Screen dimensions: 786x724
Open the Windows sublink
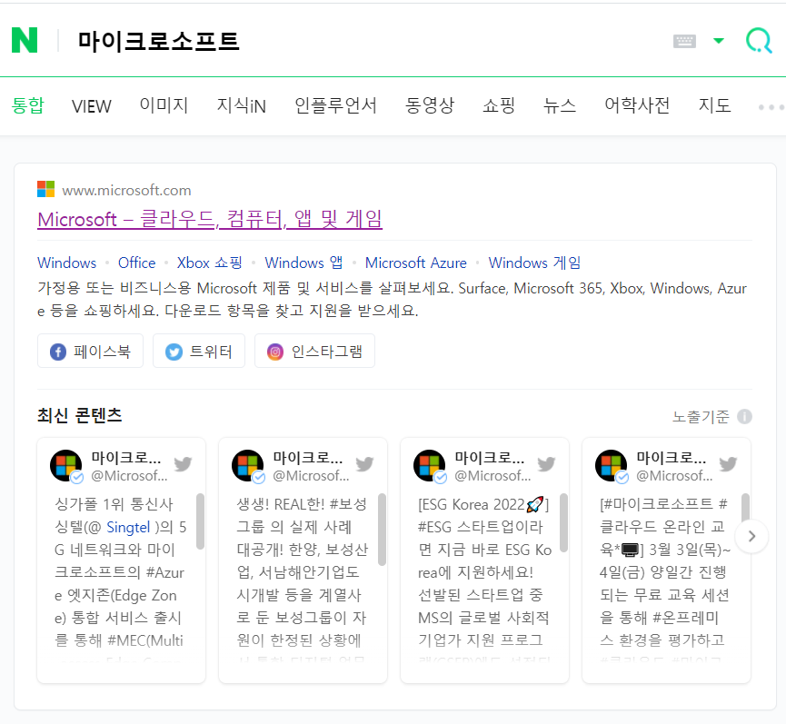click(66, 263)
